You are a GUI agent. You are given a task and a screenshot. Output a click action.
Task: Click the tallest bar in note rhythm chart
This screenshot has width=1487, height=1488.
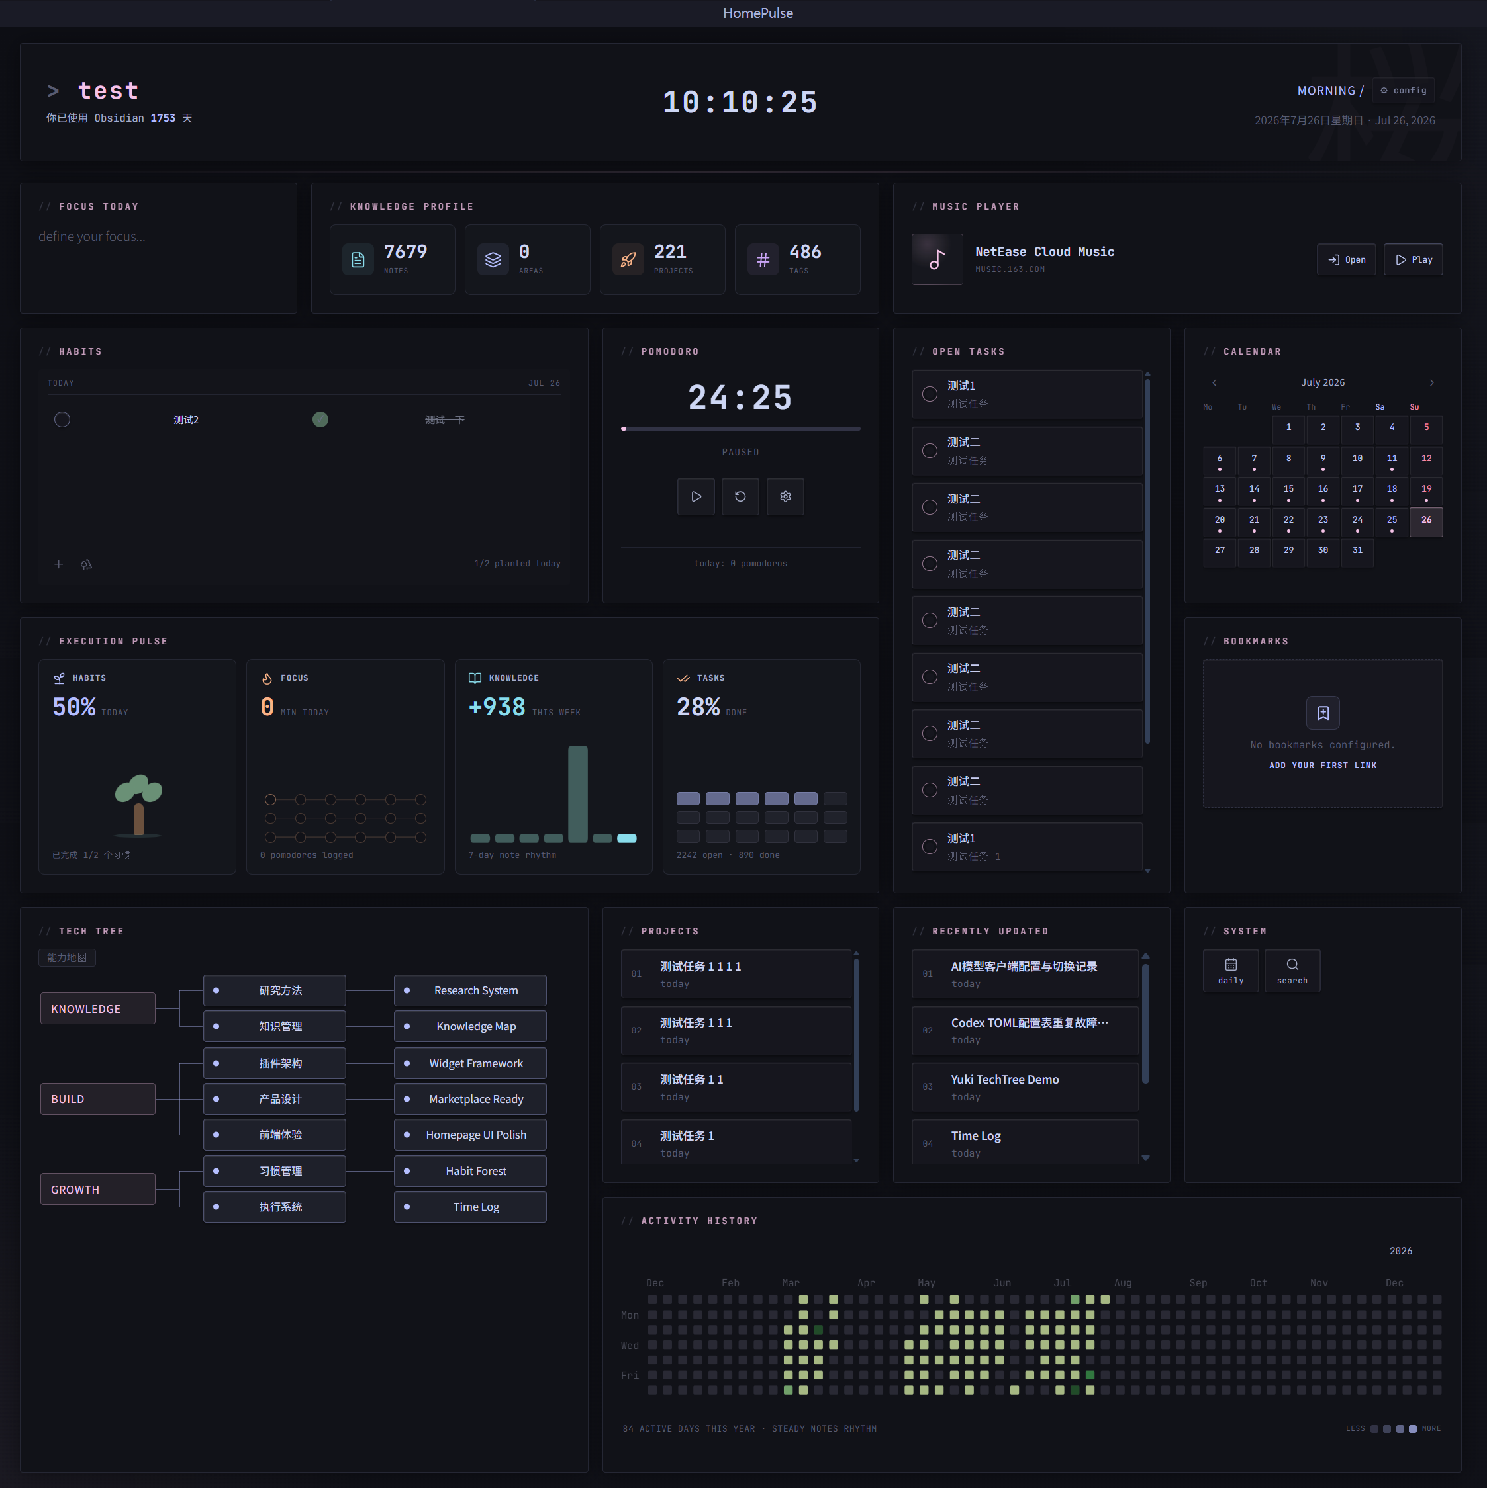point(577,794)
